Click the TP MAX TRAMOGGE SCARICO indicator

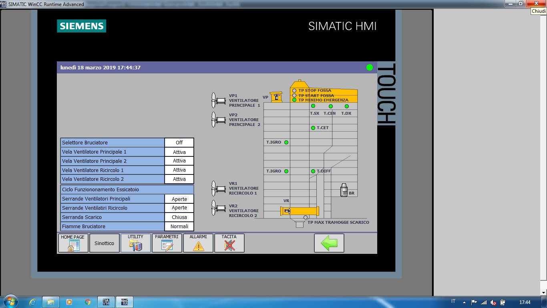pyautogui.click(x=306, y=217)
